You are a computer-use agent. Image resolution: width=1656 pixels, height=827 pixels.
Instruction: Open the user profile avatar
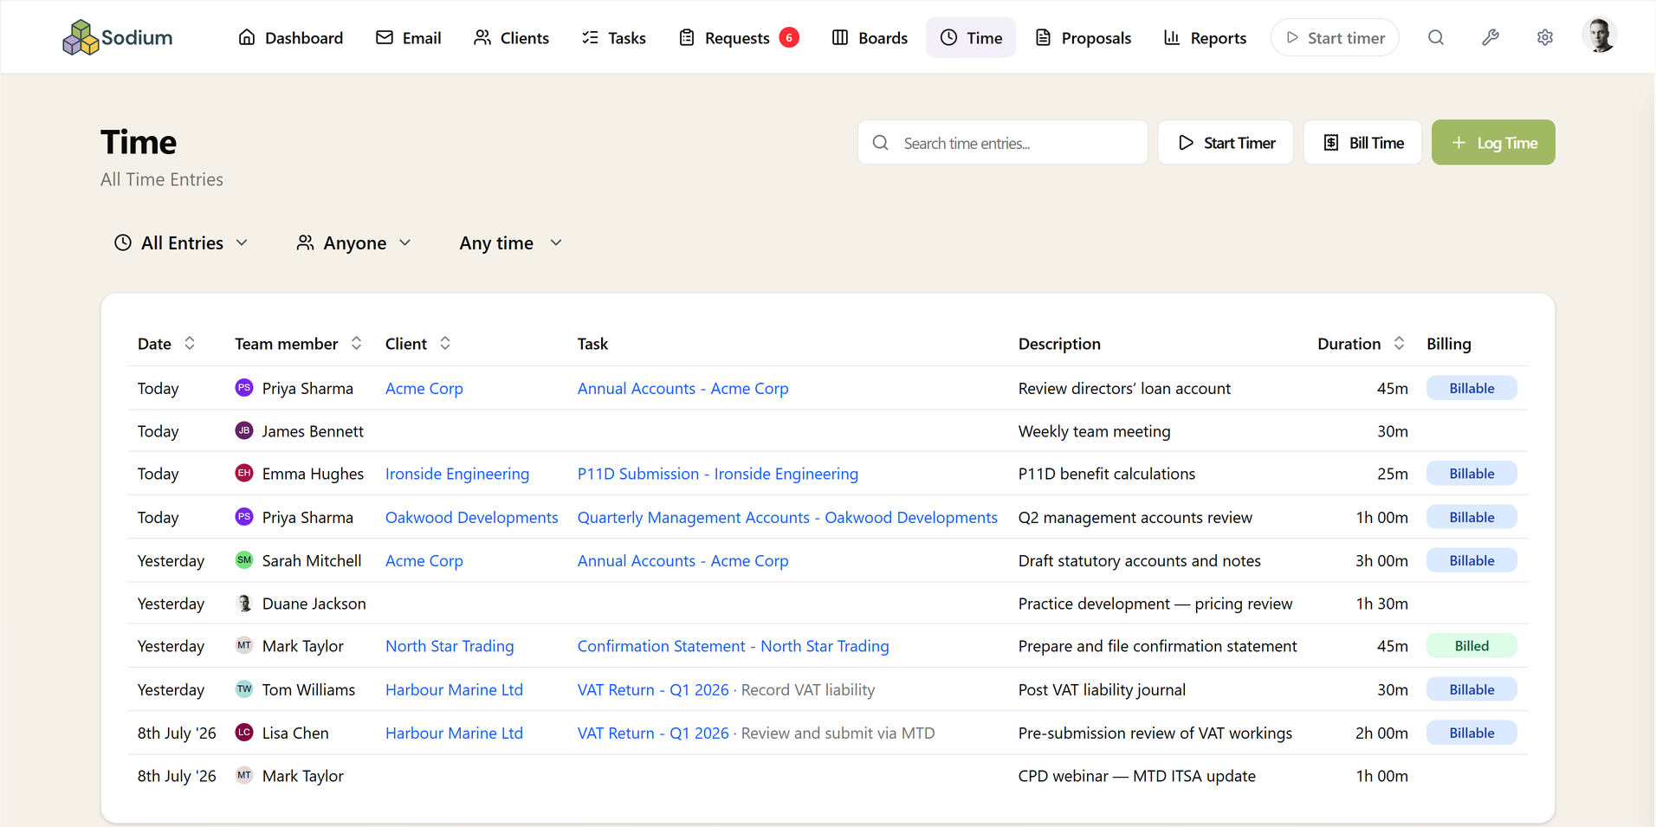click(x=1599, y=36)
